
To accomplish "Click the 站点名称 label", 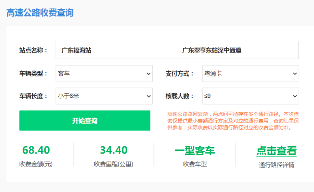I will coord(33,51).
